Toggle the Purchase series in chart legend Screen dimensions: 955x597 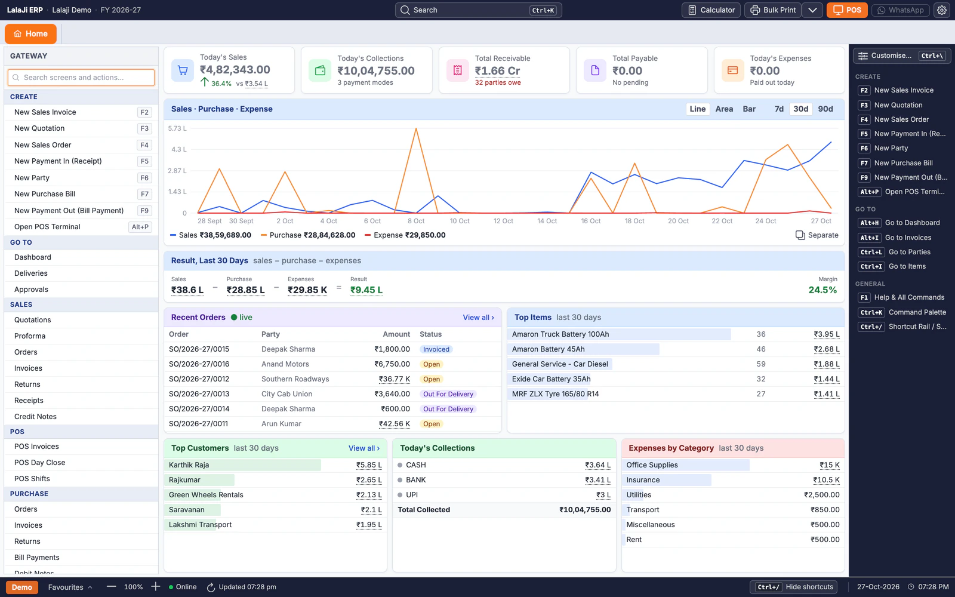point(308,235)
